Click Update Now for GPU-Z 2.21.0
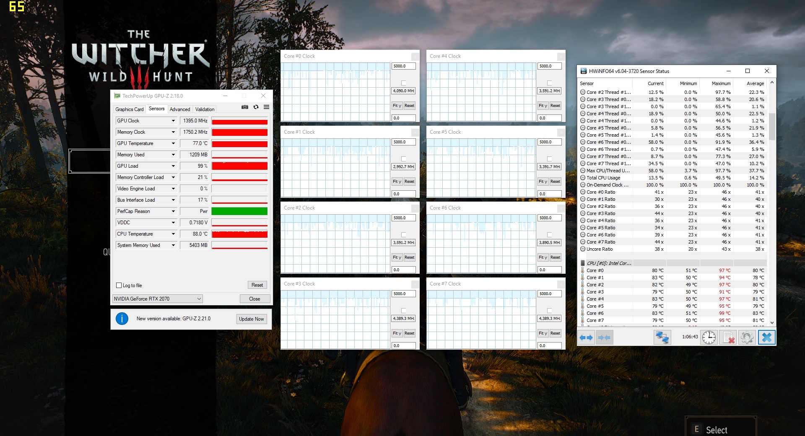805x436 pixels. pyautogui.click(x=252, y=319)
